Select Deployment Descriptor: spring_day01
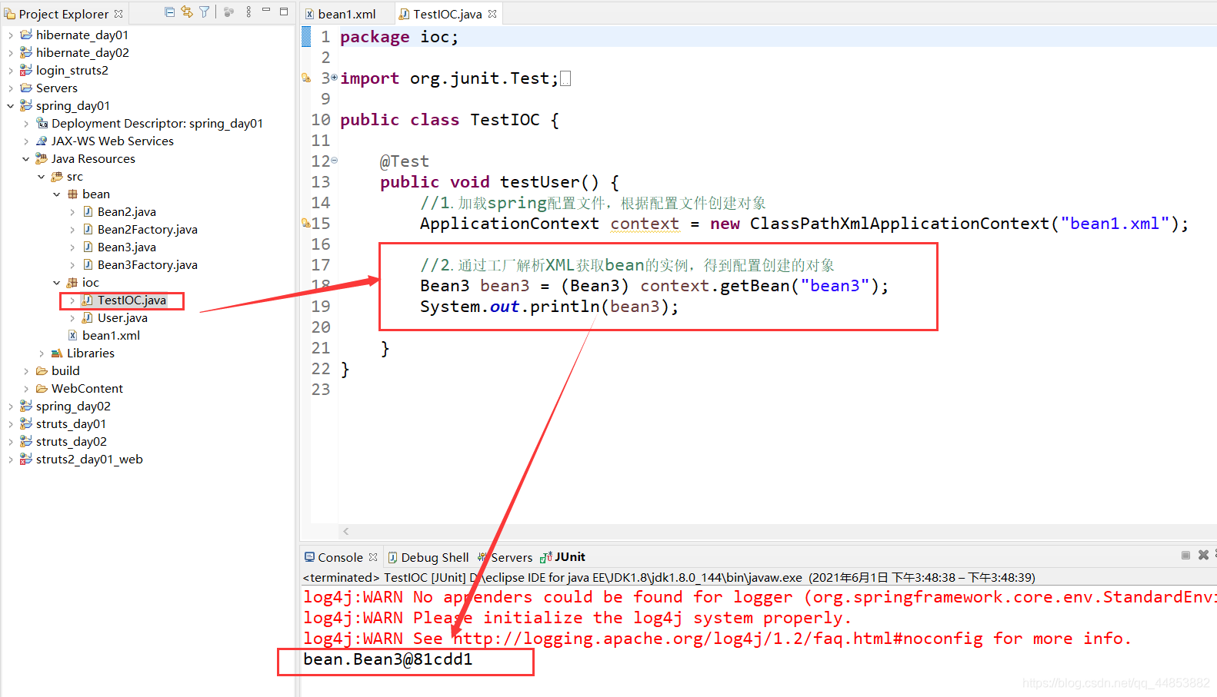The width and height of the screenshot is (1217, 697). (x=157, y=124)
